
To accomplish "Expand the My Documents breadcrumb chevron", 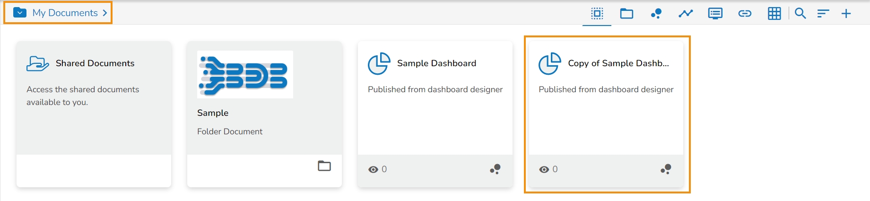I will pos(105,13).
